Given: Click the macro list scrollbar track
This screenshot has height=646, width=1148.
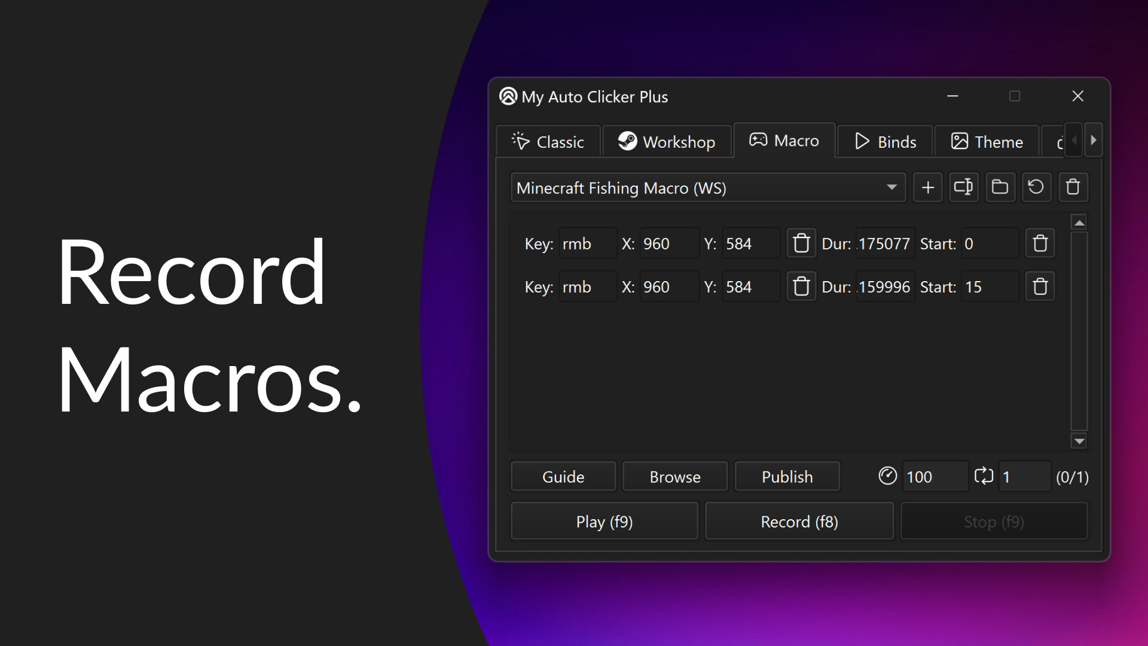Looking at the screenshot, I should (x=1079, y=331).
